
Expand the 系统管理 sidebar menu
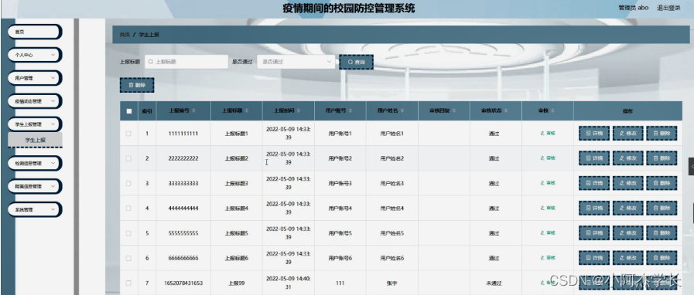click(x=35, y=210)
